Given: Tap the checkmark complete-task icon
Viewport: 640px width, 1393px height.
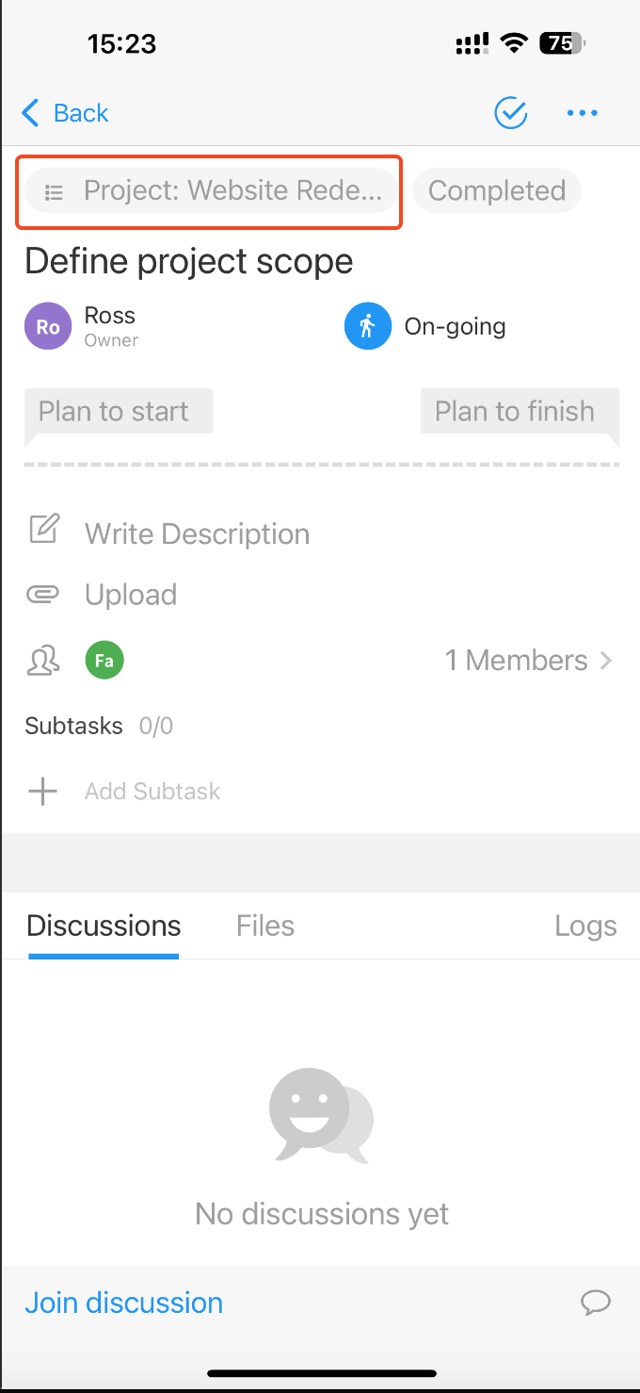Looking at the screenshot, I should [511, 113].
